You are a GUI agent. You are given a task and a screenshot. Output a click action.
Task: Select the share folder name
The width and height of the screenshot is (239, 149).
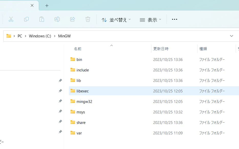click(x=81, y=123)
